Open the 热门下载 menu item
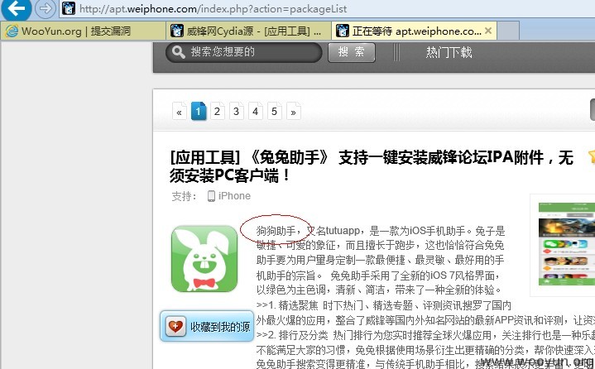Image resolution: width=595 pixels, height=369 pixels. (449, 52)
